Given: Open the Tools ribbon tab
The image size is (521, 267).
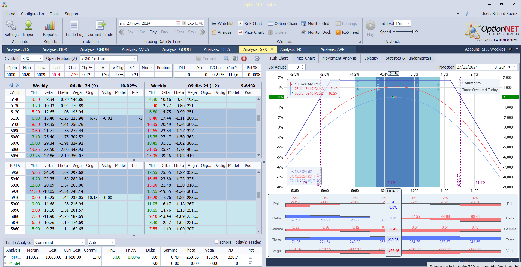Looking at the screenshot, I should [x=54, y=14].
